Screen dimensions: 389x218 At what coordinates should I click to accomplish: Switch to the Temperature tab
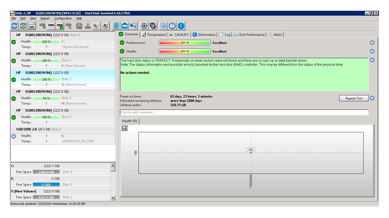click(153, 34)
